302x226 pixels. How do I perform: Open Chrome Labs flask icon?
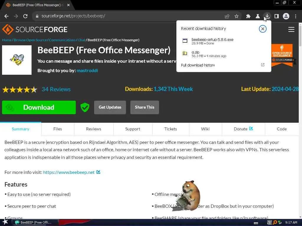pyautogui.click(x=258, y=16)
